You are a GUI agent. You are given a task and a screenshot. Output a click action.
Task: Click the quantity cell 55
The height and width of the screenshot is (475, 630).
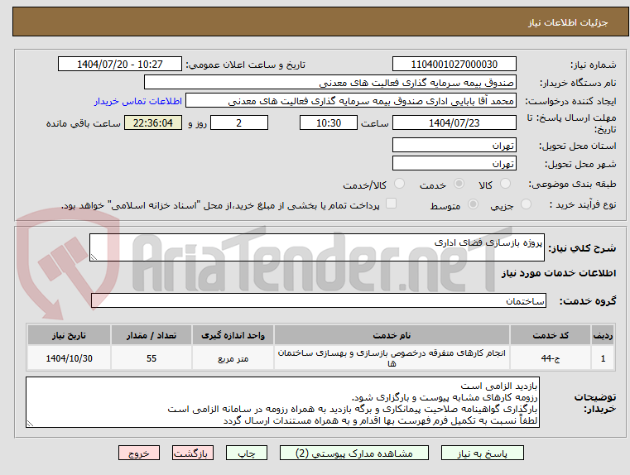click(x=151, y=358)
